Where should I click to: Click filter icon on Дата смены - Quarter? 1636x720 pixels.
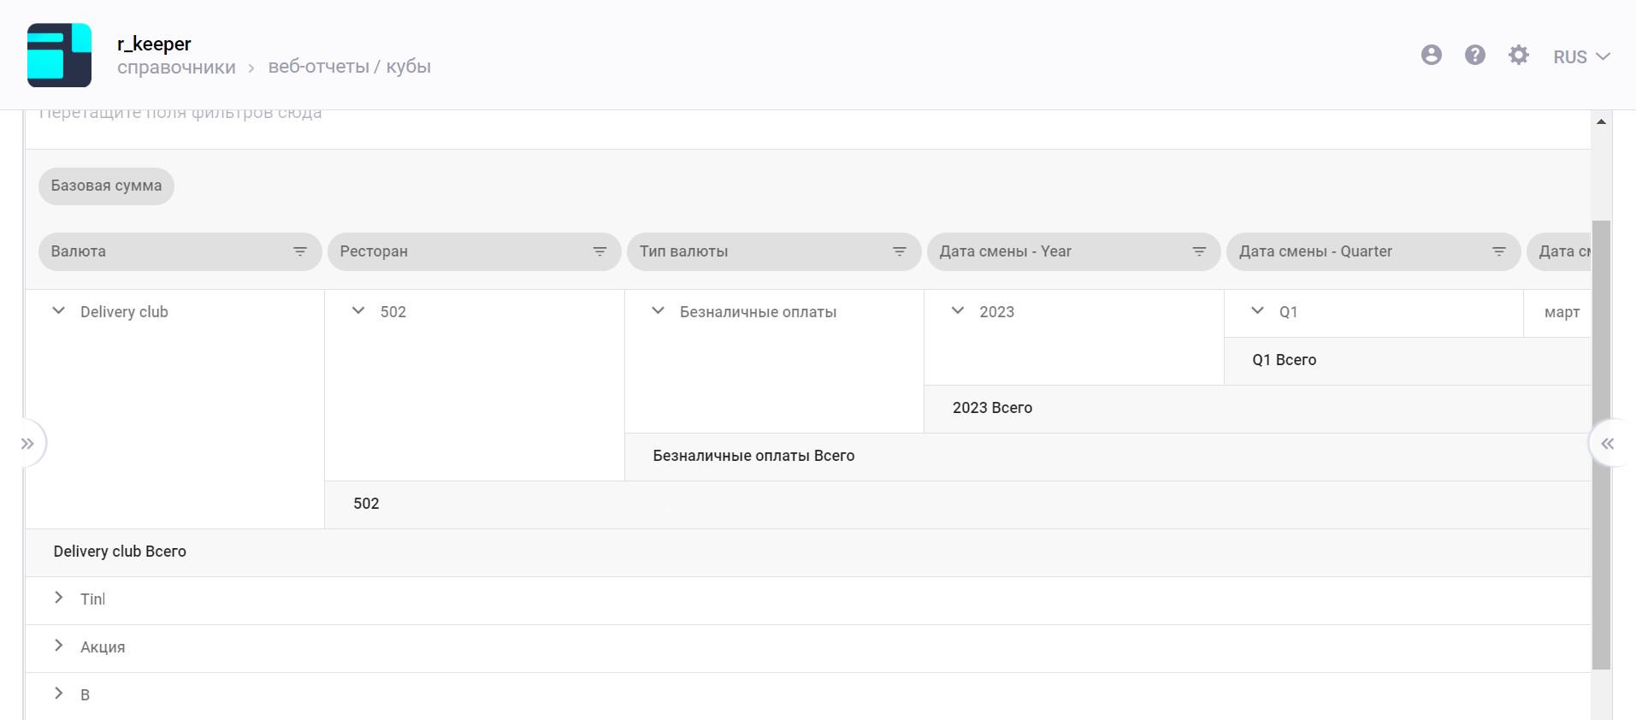(1498, 251)
